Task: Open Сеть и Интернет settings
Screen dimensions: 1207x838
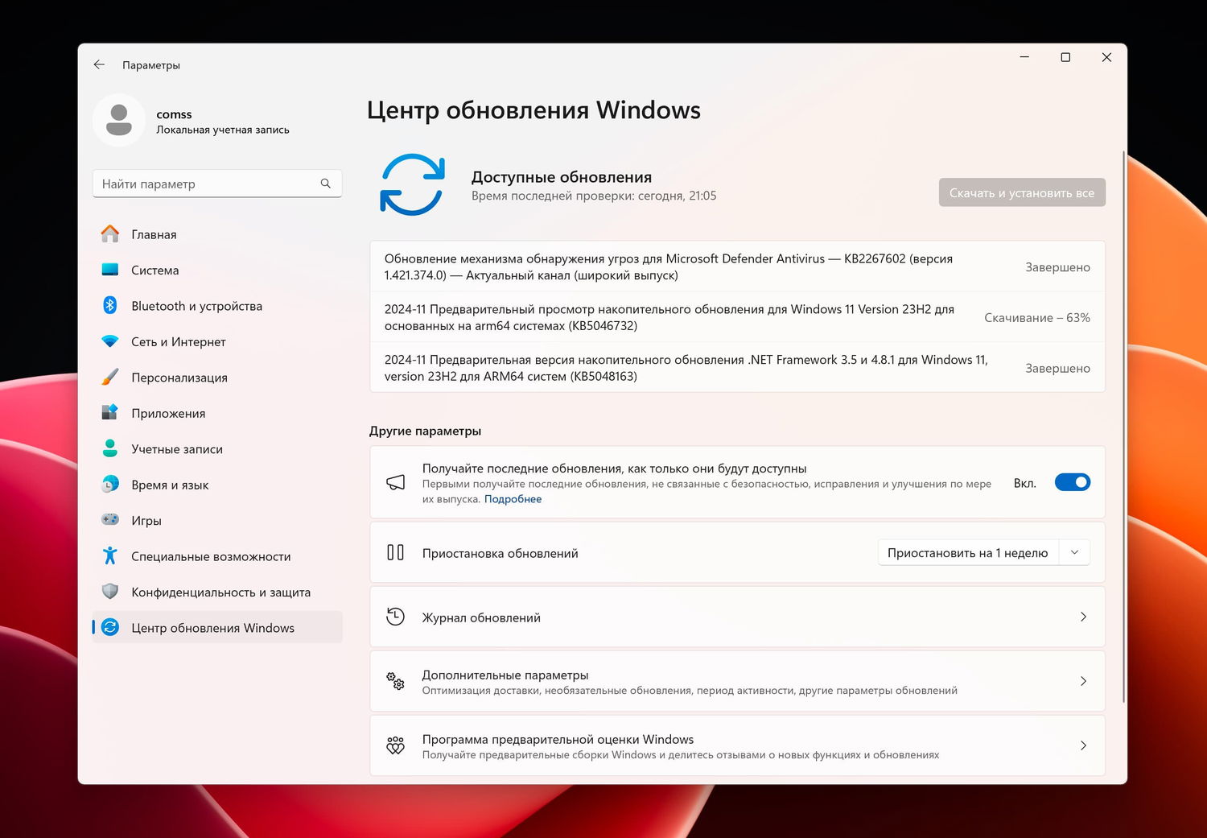Action: [x=217, y=341]
